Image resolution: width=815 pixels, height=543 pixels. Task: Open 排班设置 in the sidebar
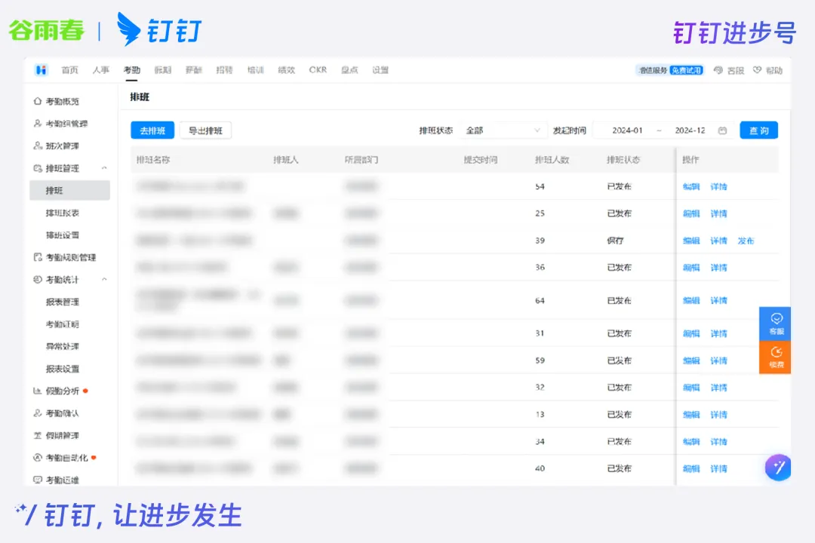pyautogui.click(x=63, y=235)
